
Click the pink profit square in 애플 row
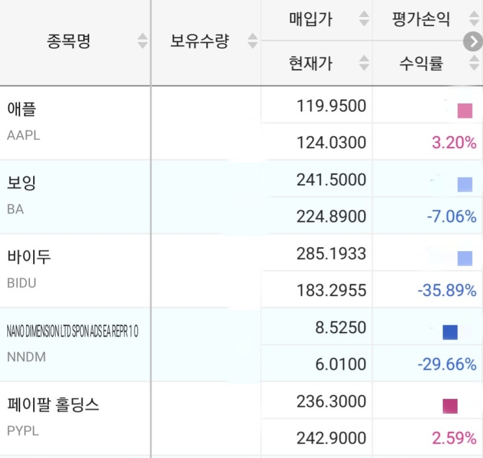tap(465, 111)
